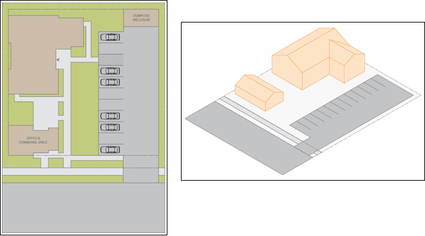Click the DUMPSTER ENCLOSURE label on the site plan

[141, 18]
